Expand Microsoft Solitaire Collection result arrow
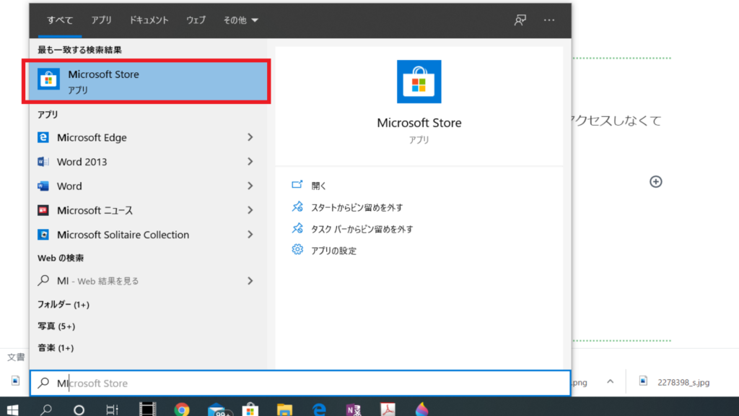 point(250,235)
